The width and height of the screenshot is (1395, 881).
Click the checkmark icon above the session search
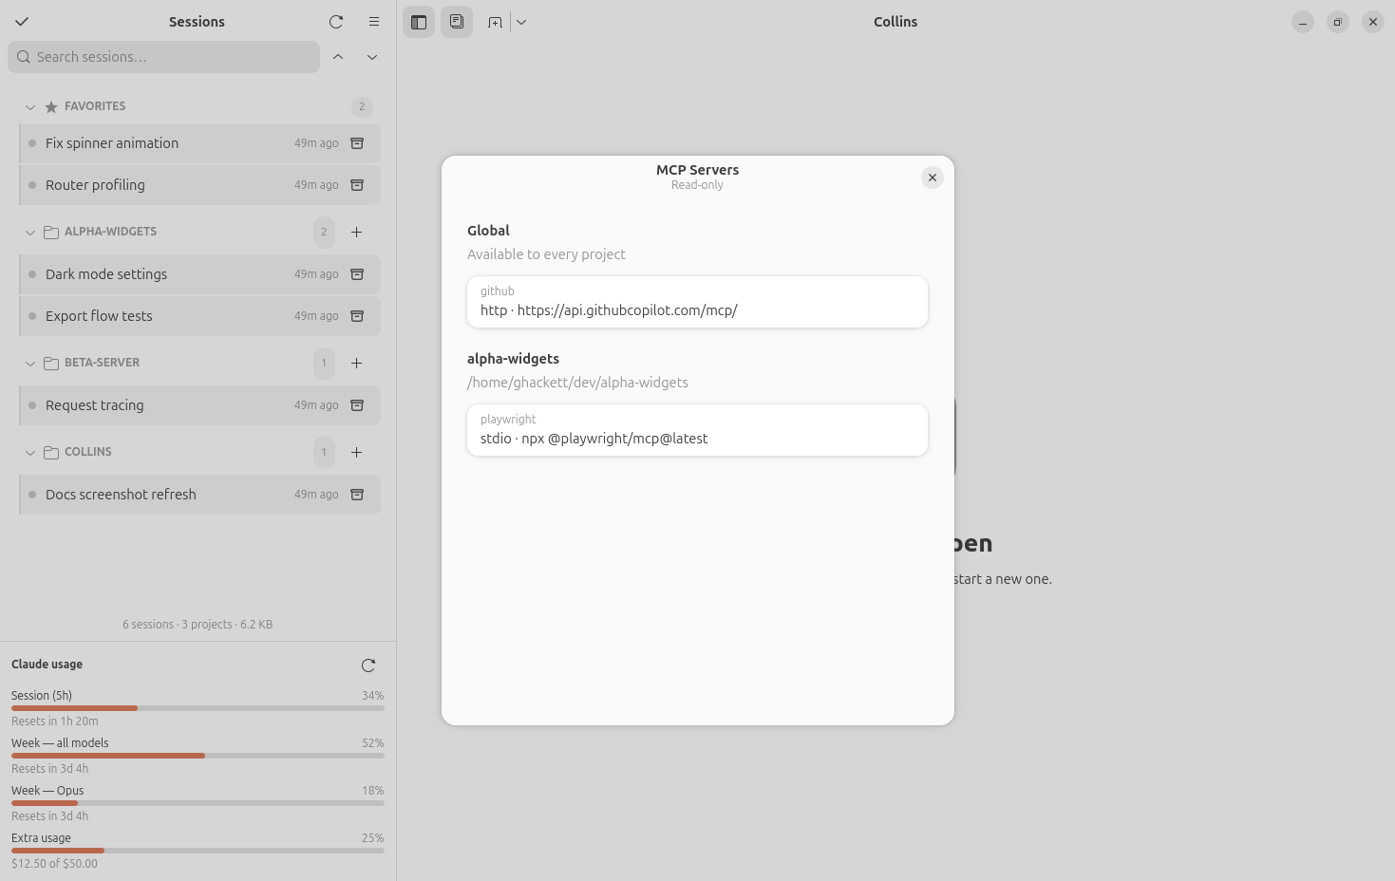[22, 22]
